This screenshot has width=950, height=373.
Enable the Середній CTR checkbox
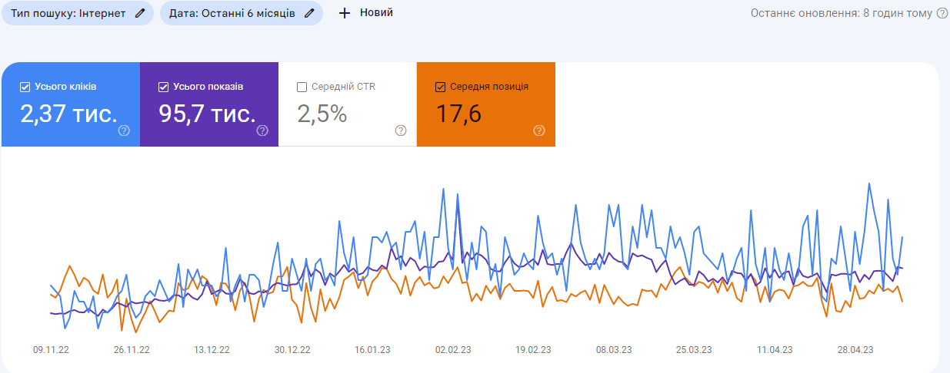click(302, 87)
